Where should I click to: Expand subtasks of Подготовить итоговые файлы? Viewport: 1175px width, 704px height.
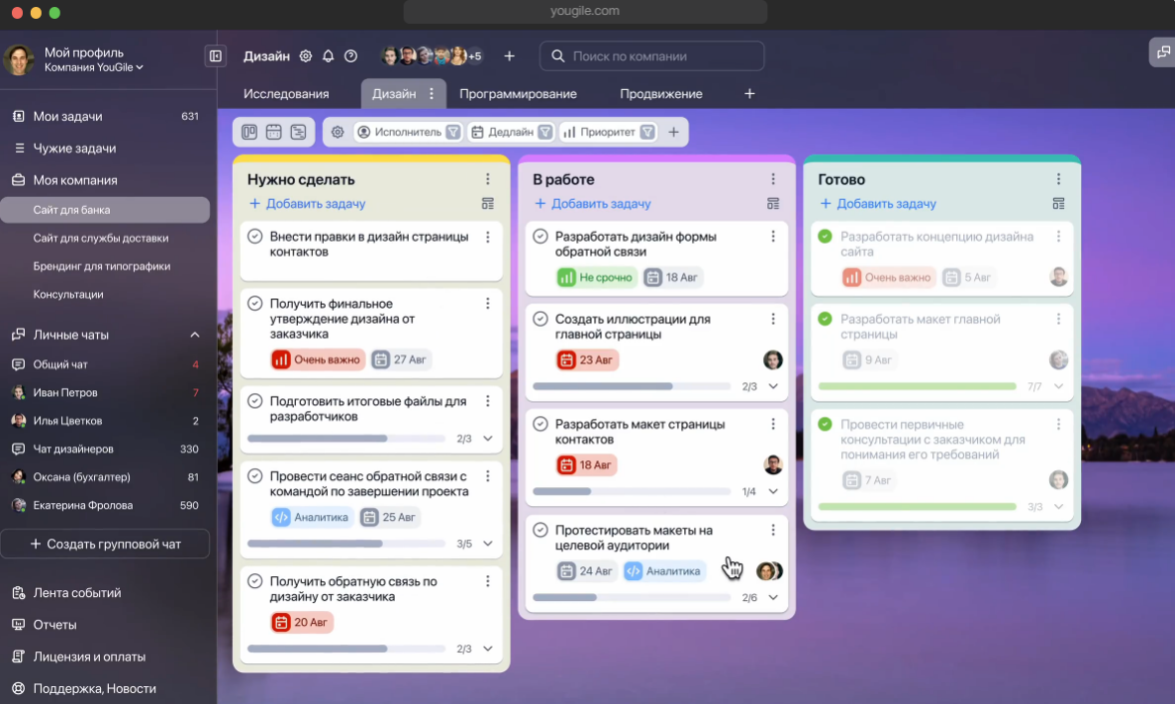click(488, 439)
